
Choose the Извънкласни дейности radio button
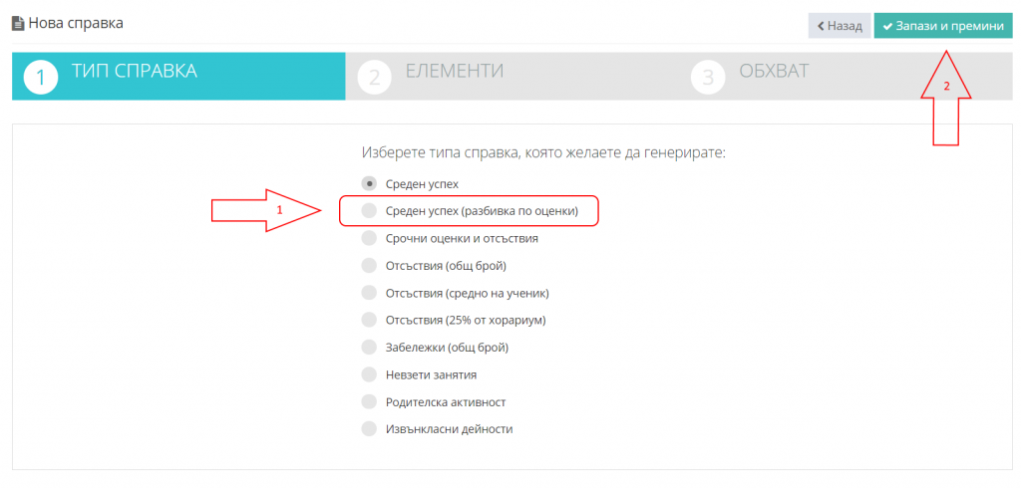click(x=369, y=429)
